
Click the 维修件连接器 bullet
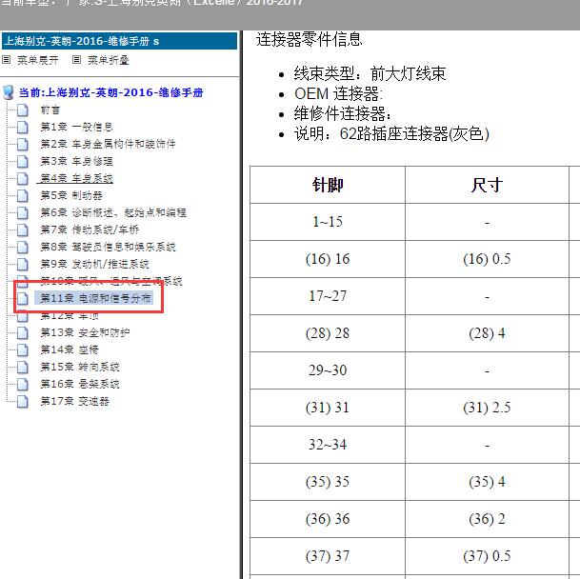[343, 113]
